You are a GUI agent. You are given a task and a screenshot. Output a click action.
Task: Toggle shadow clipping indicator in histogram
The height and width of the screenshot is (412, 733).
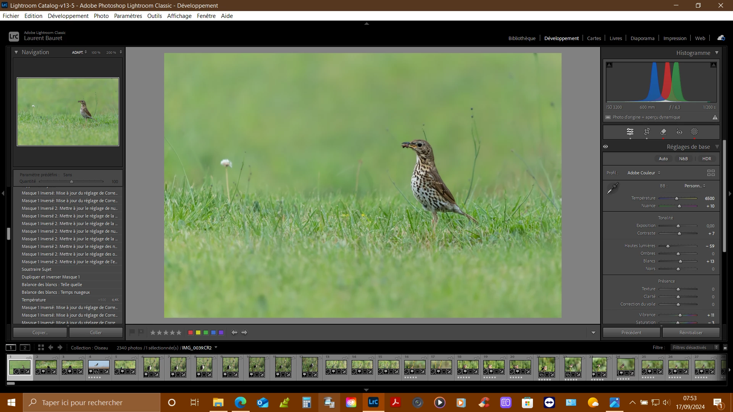609,65
